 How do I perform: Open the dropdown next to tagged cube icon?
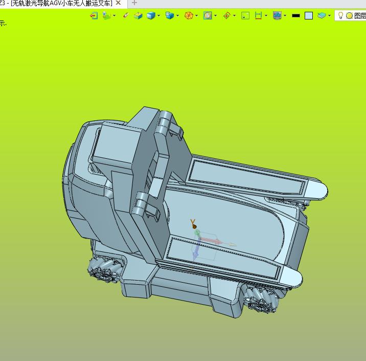[x=177, y=16]
